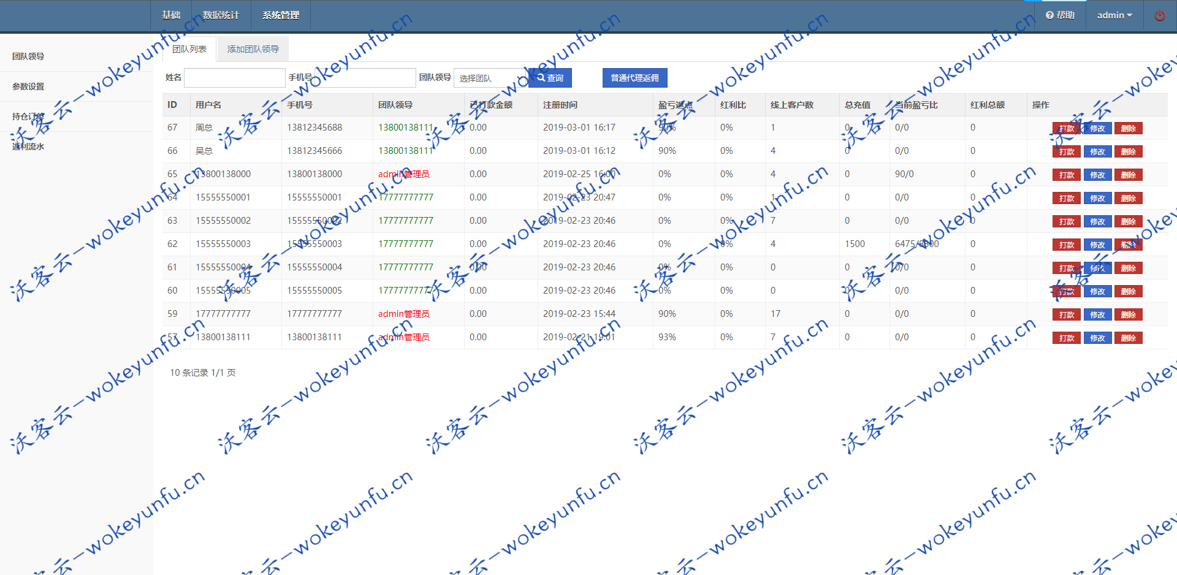Click the 用户名 column header
The image size is (1177, 575).
pyautogui.click(x=208, y=105)
